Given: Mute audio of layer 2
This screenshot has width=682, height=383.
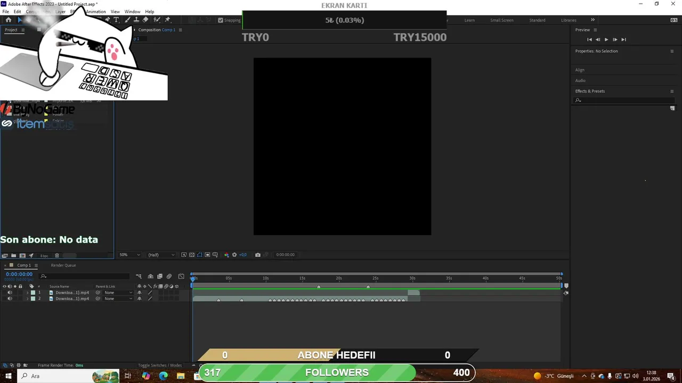Looking at the screenshot, I should pos(9,299).
